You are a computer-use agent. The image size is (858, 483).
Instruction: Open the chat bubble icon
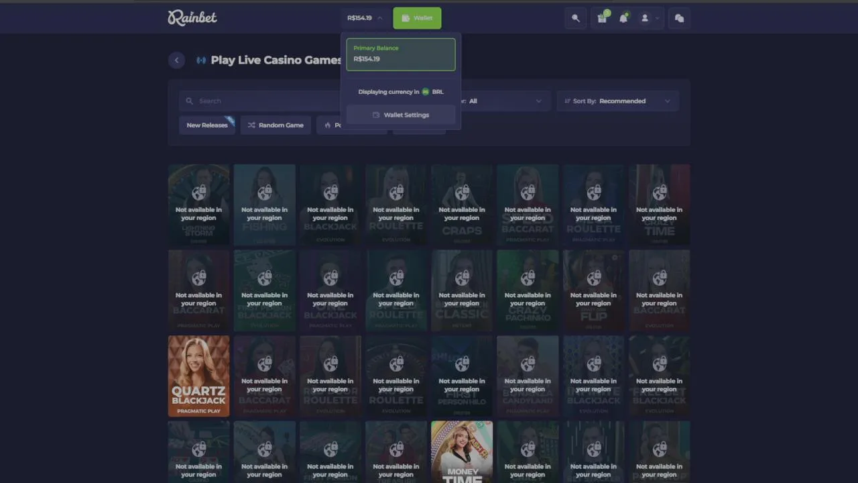tap(679, 18)
